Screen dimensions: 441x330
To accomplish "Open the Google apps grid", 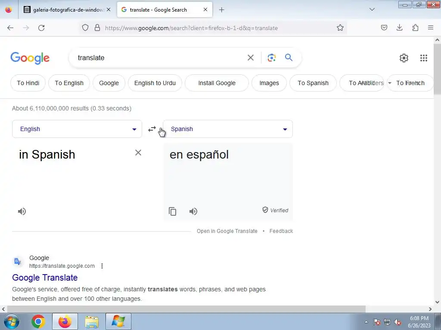I will pyautogui.click(x=424, y=58).
